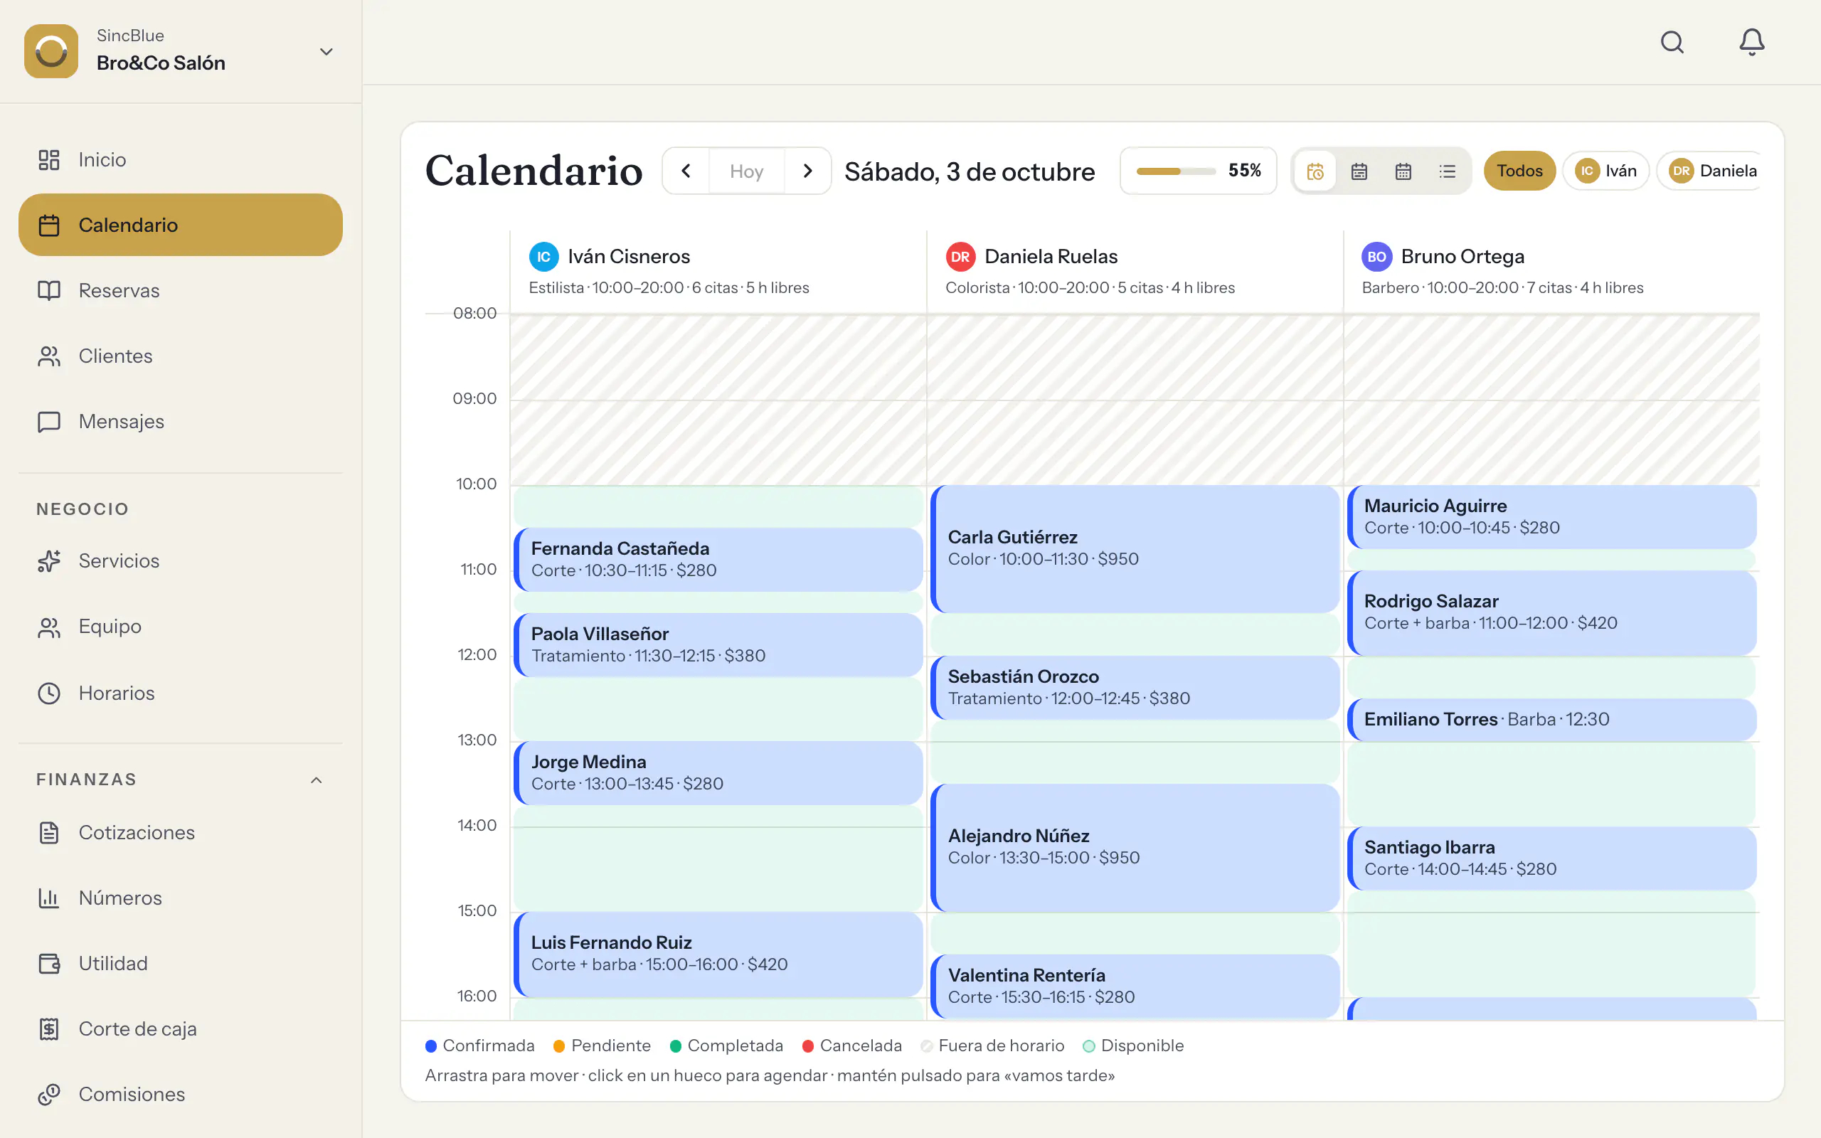Switch to the month view icon
1821x1138 pixels.
pos(1403,171)
